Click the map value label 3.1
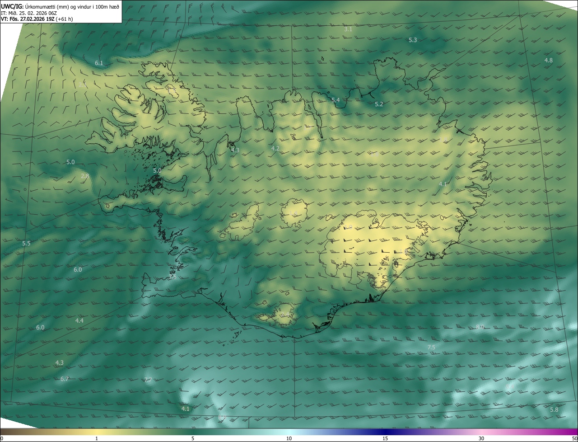The height and width of the screenshot is (442, 578). [x=348, y=29]
